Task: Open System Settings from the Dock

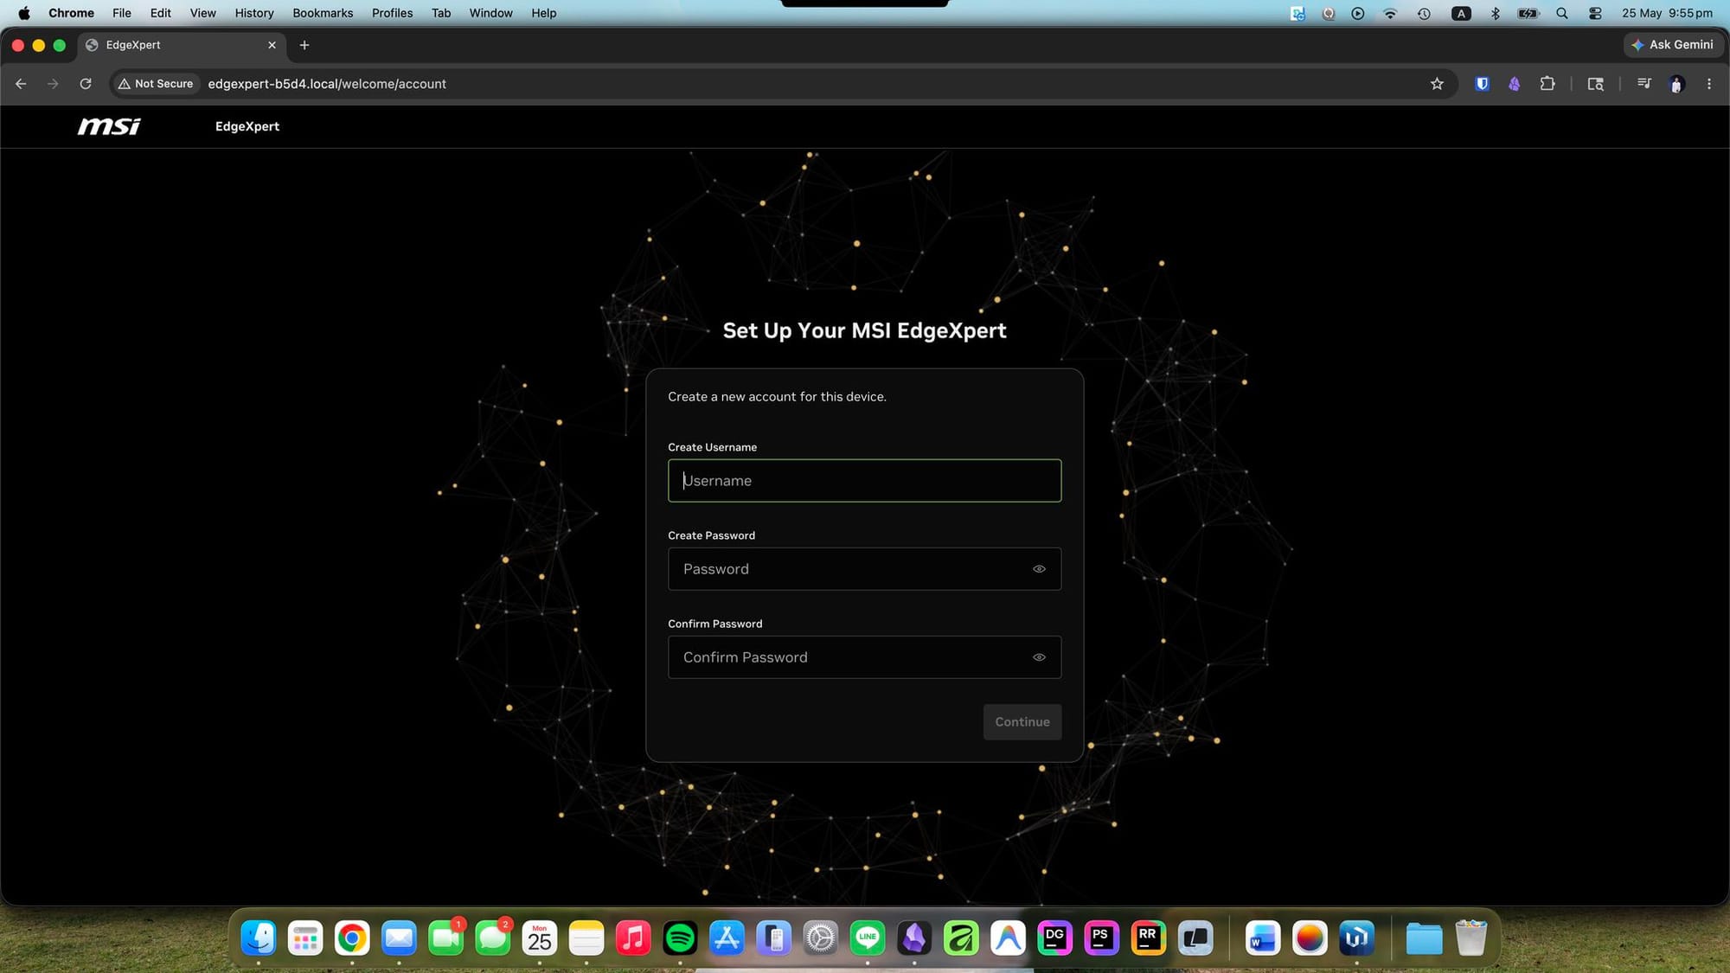Action: tap(820, 938)
